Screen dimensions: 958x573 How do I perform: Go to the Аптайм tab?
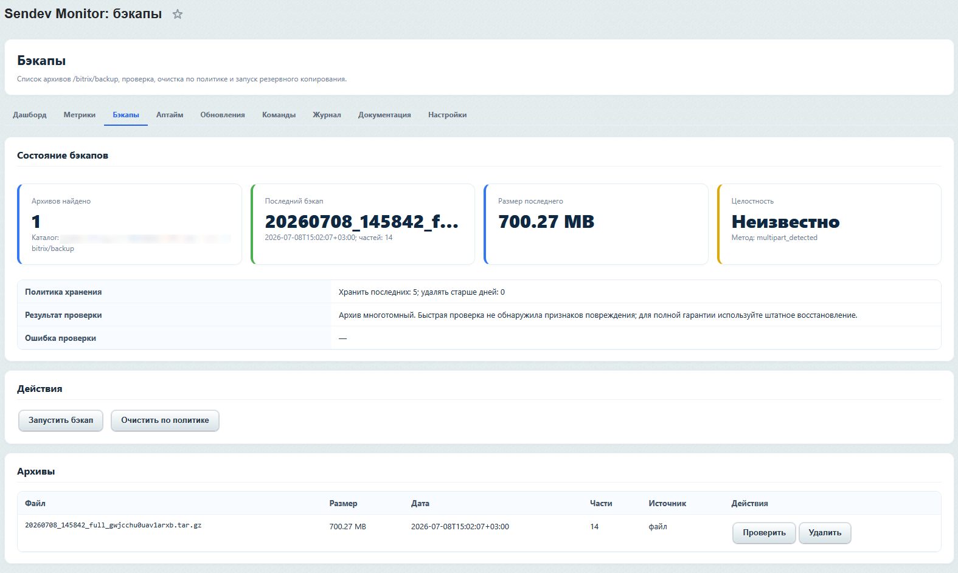[170, 115]
